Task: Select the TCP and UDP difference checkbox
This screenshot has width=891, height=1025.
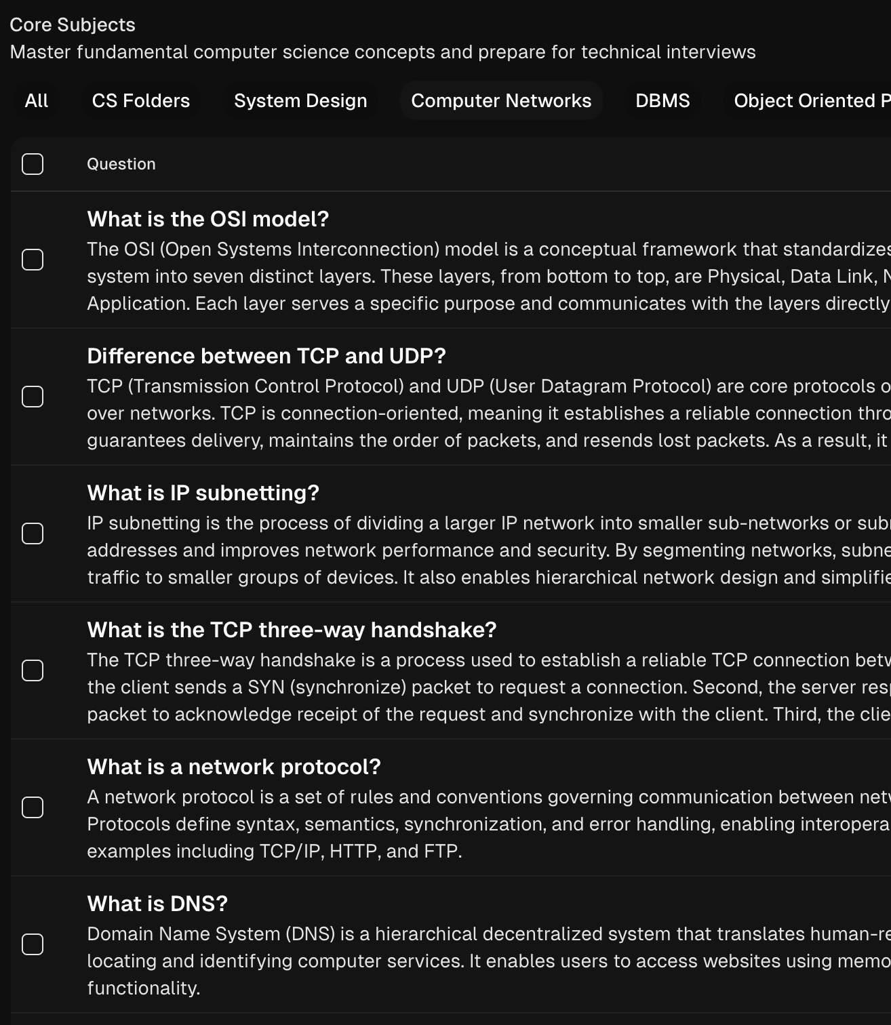Action: [33, 397]
